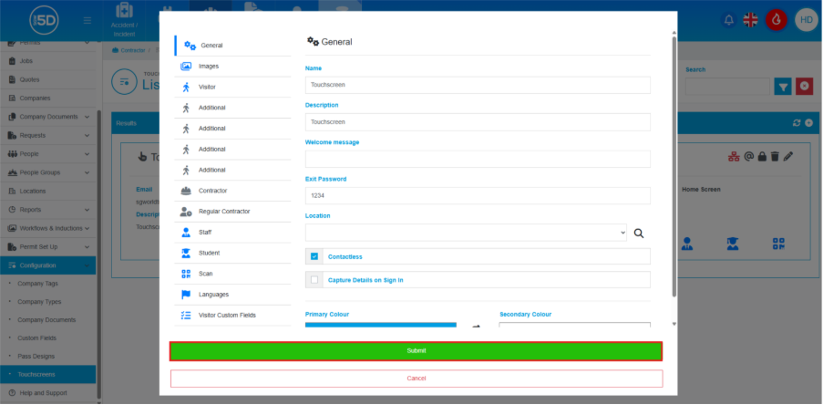The image size is (823, 405).
Task: Open Company Tags configuration
Action: click(x=37, y=284)
